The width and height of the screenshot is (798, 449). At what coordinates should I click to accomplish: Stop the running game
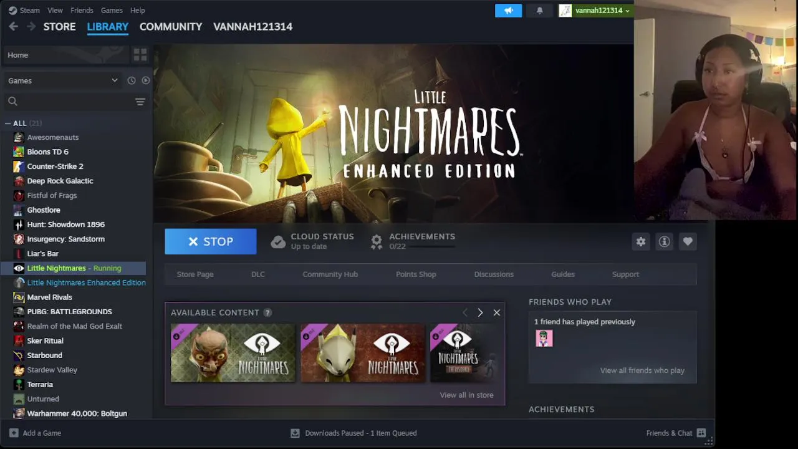[x=211, y=241]
